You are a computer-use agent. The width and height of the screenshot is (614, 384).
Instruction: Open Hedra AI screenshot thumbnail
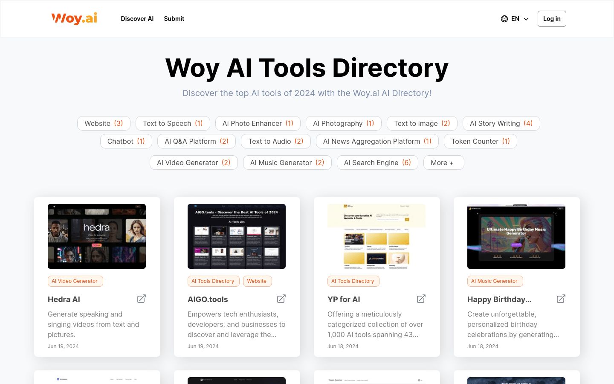pyautogui.click(x=97, y=236)
